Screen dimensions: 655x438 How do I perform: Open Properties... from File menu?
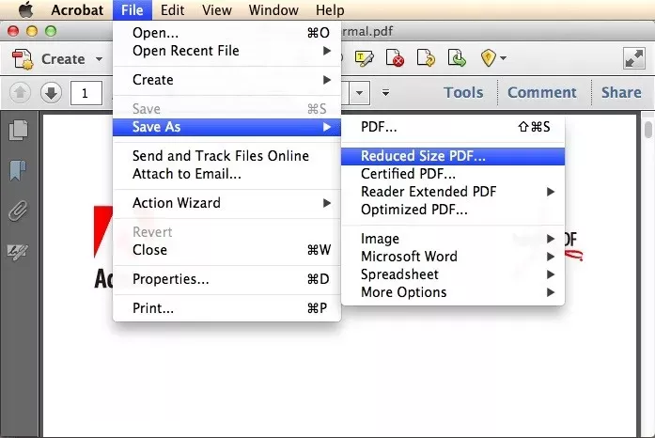click(226, 279)
